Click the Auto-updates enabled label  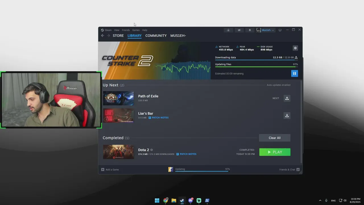(278, 85)
